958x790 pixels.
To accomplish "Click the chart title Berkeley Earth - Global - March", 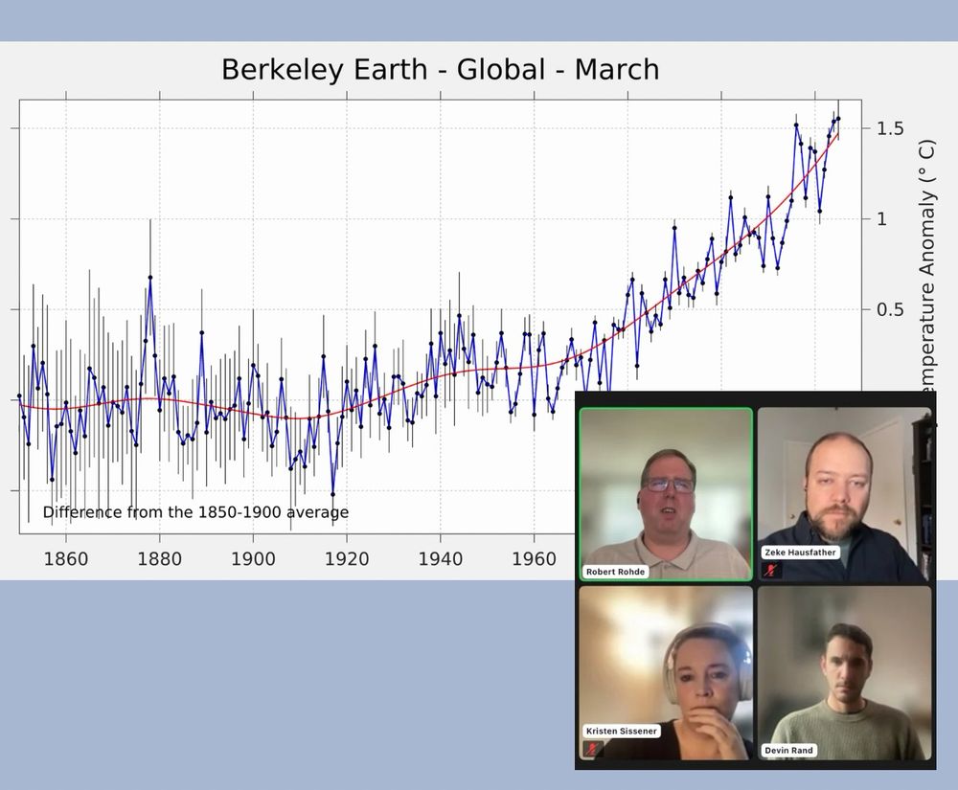I will point(441,69).
